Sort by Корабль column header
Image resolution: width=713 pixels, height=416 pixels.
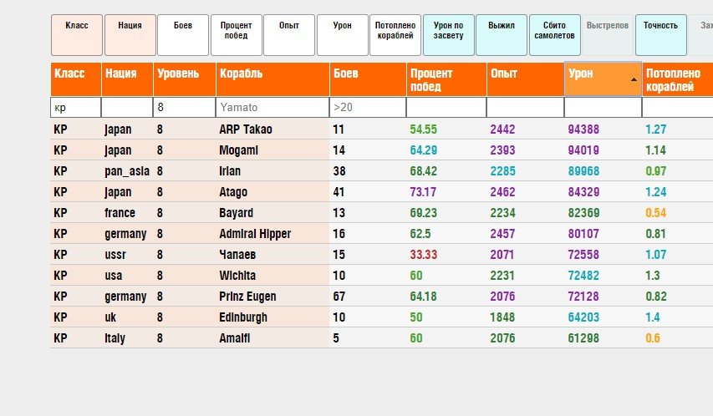click(x=272, y=79)
